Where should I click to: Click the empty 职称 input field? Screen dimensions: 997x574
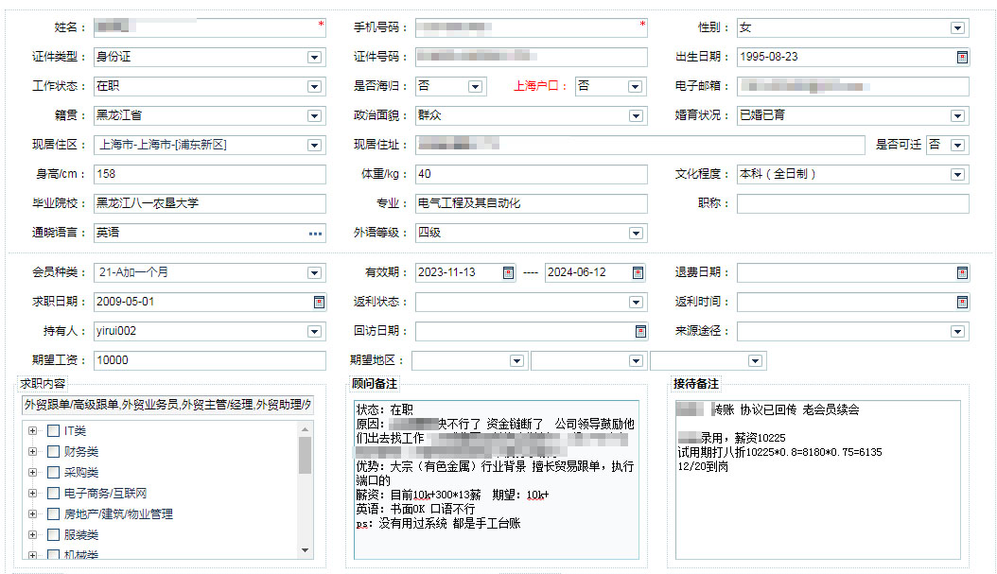click(852, 203)
